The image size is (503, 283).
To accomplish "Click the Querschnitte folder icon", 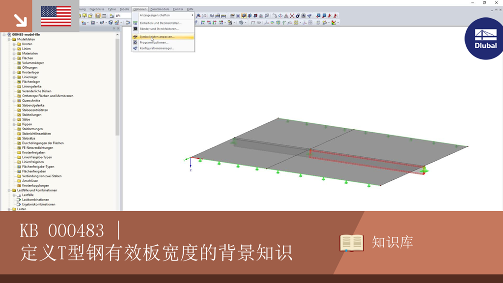I will pos(19,101).
